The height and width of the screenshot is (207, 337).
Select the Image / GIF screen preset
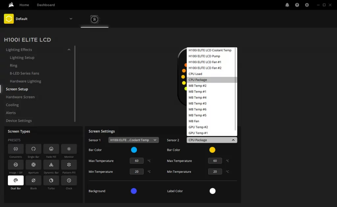[x=16, y=165]
